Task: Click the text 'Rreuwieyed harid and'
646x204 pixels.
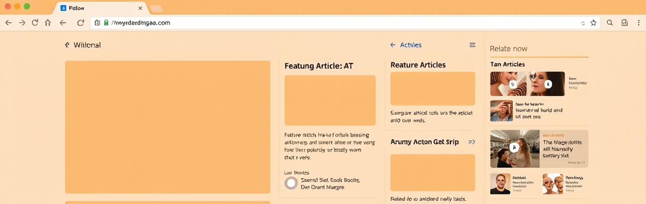Action: pos(539,110)
